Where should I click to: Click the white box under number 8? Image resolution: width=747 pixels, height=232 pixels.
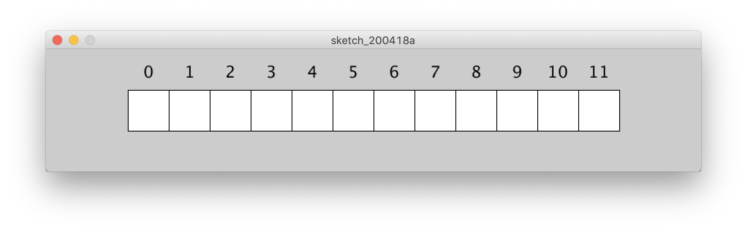476,111
